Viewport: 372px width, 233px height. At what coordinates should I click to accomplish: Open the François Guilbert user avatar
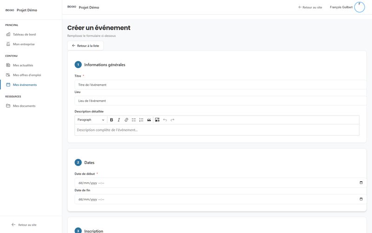pos(359,7)
